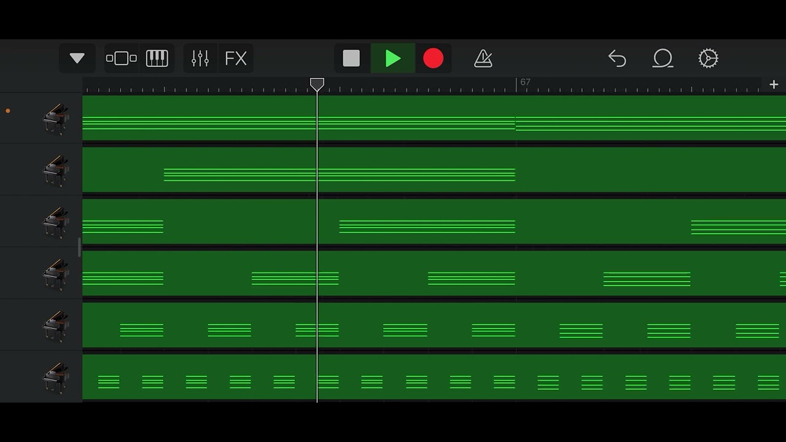Select the first track's green MIDI region
The width and height of the screenshot is (786, 442).
pos(434,118)
